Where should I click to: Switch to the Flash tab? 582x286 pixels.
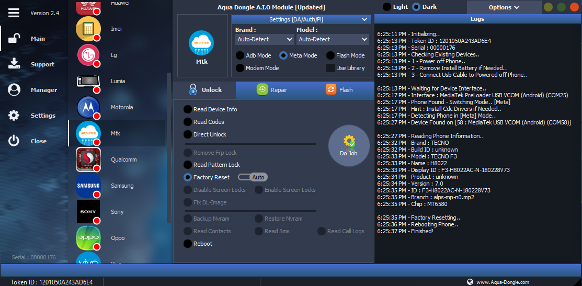pyautogui.click(x=339, y=90)
